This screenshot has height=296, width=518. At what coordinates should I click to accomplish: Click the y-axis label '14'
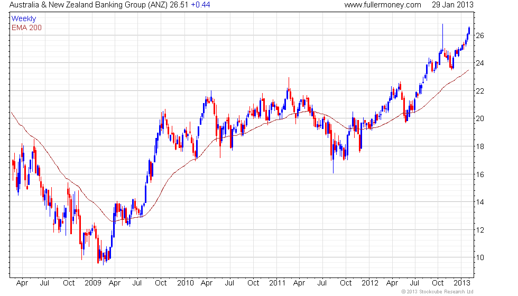[480, 202]
